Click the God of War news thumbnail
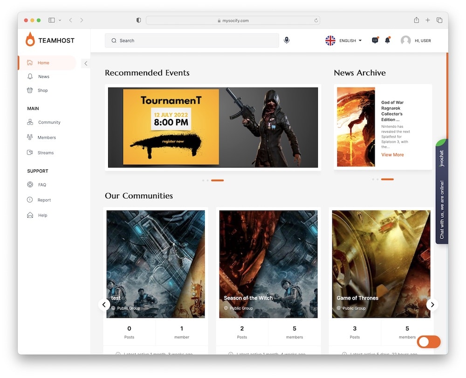The image size is (466, 378). [356, 127]
